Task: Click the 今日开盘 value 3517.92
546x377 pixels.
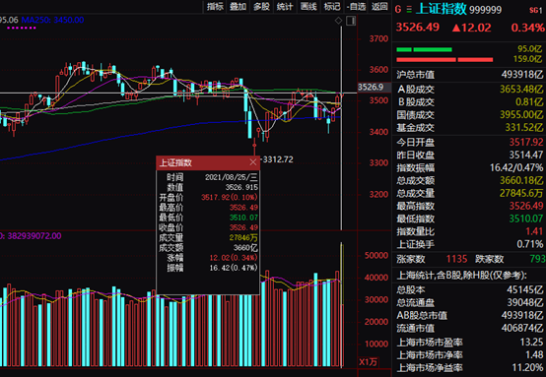Action: click(526, 142)
